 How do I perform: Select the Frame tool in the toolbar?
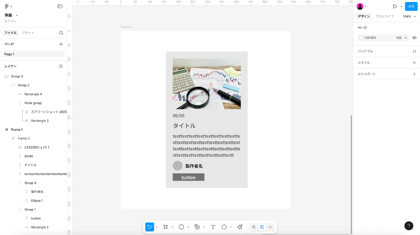[x=166, y=227]
